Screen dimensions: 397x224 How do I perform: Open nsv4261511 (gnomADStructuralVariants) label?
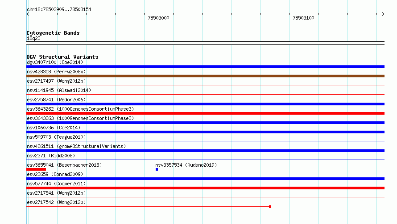76,146
